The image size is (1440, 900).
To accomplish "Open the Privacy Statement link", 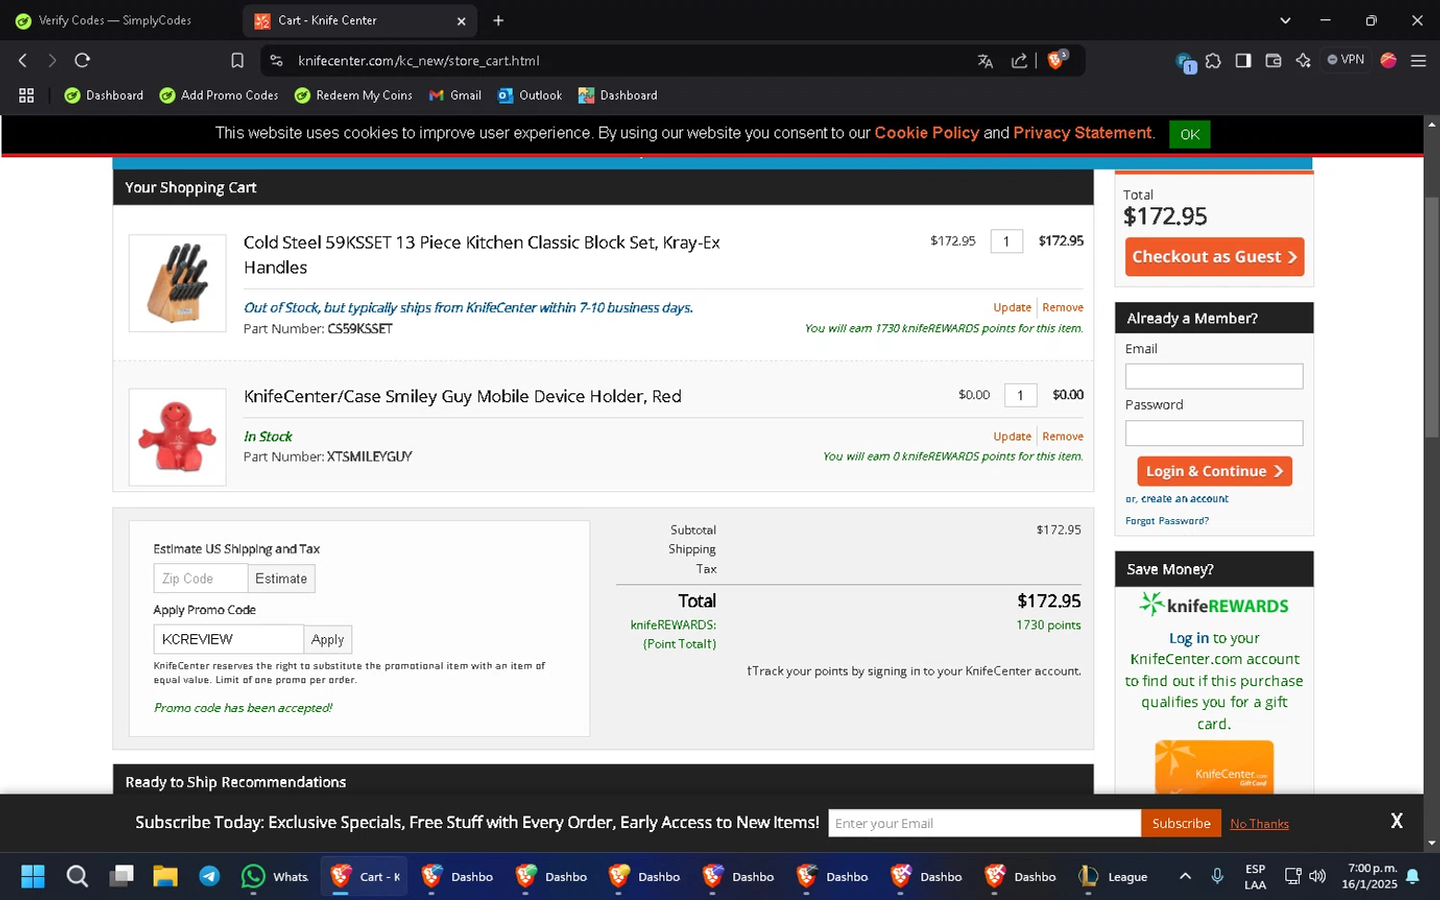I will [1082, 133].
